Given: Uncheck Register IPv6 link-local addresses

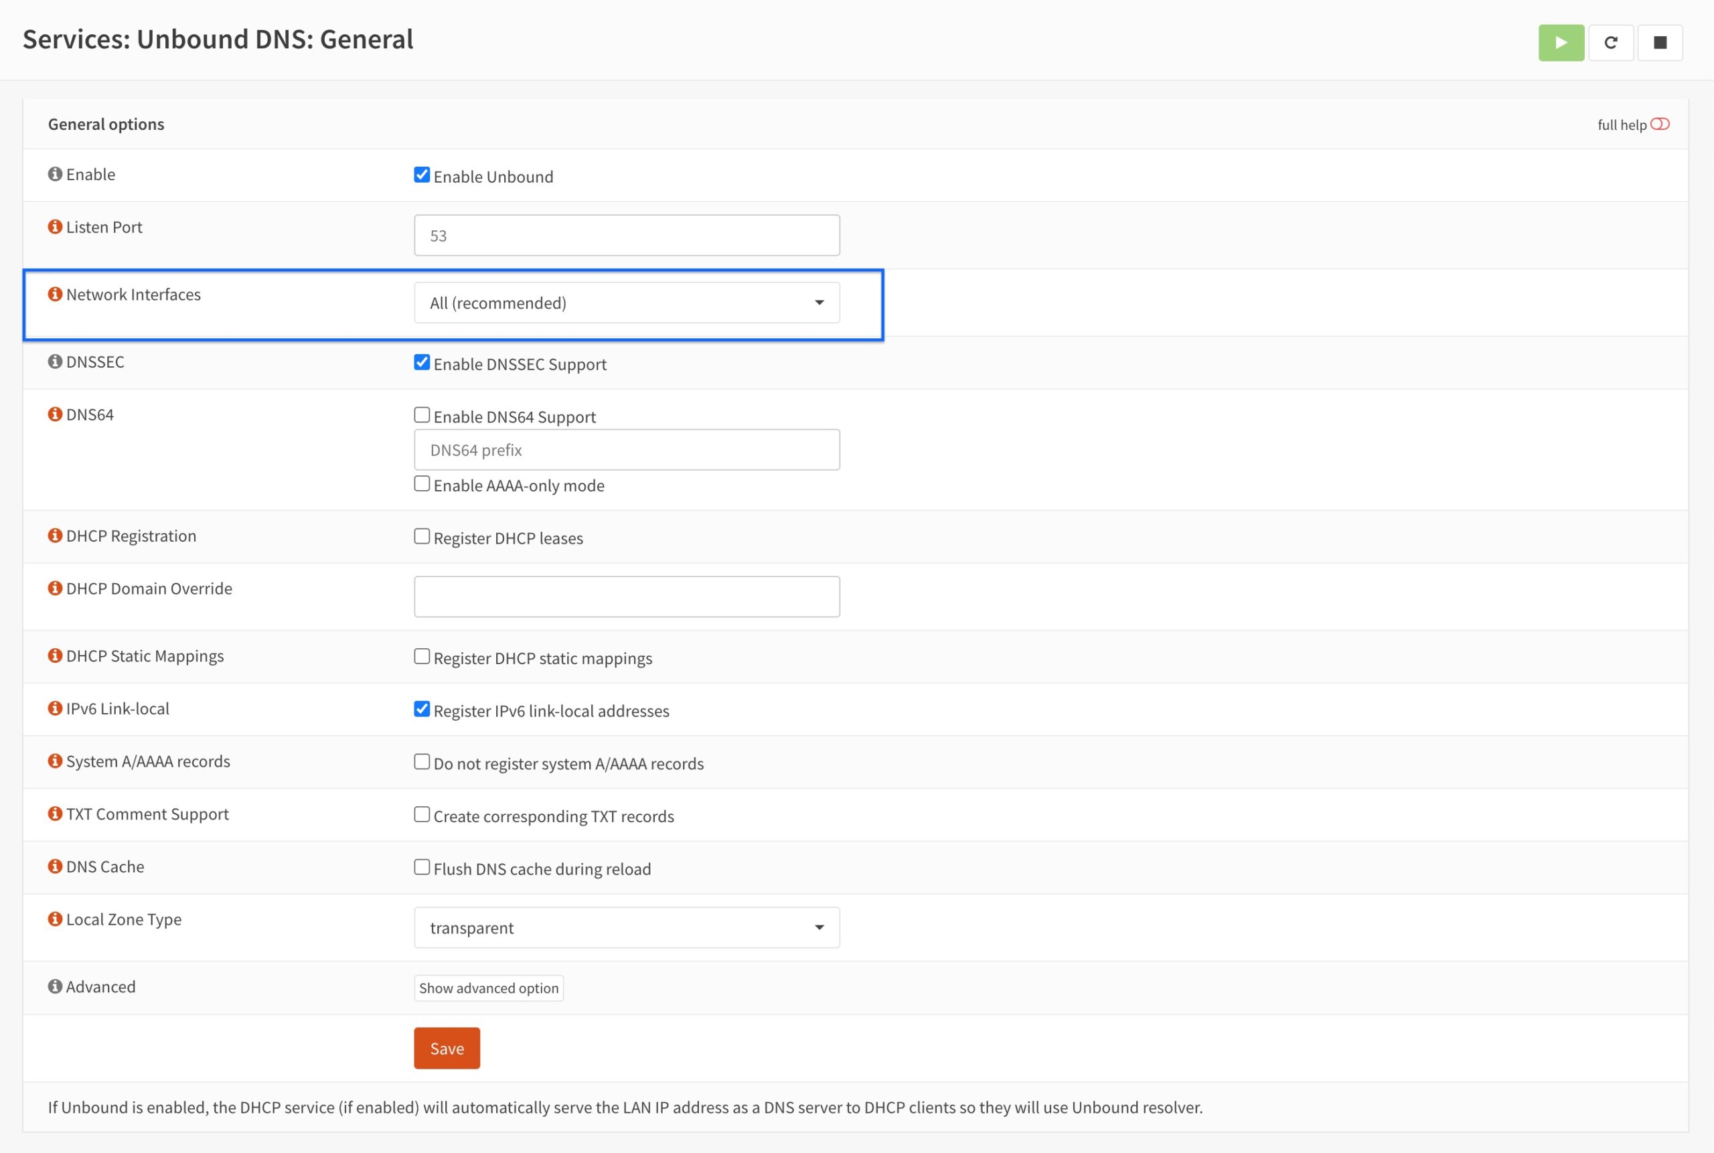Looking at the screenshot, I should [422, 710].
